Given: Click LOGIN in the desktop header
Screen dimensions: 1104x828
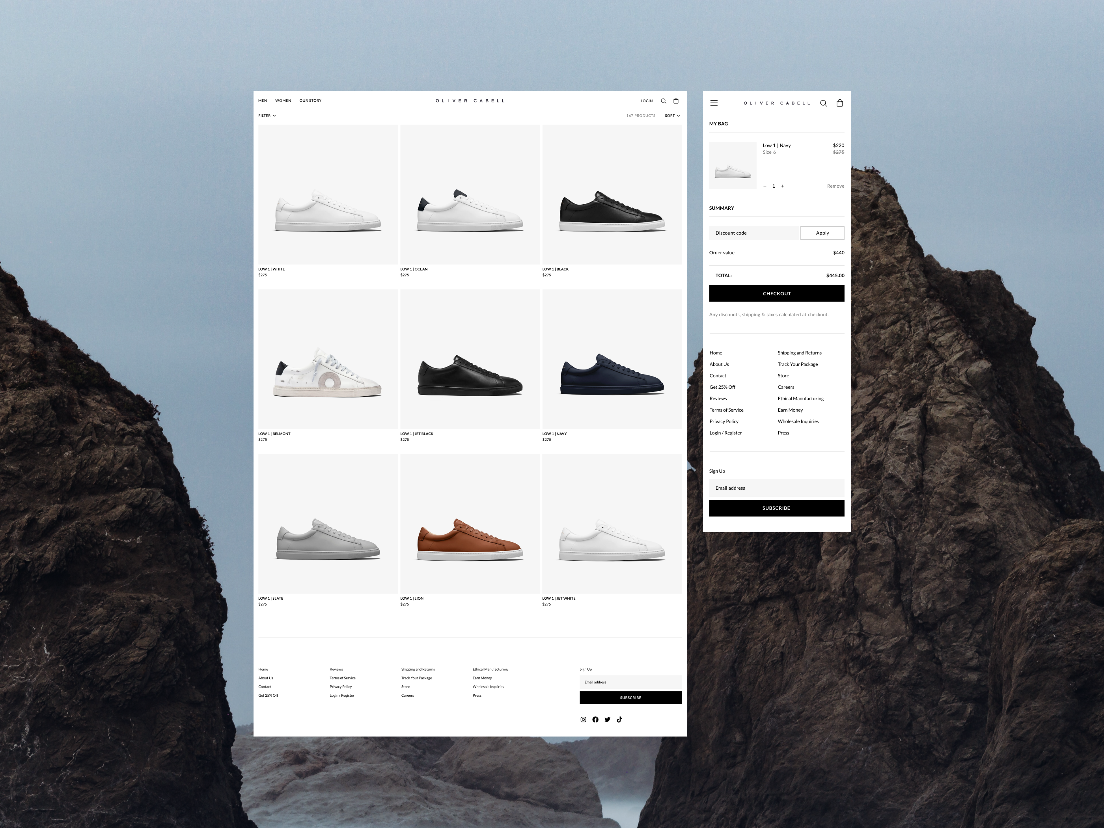Looking at the screenshot, I should 646,100.
